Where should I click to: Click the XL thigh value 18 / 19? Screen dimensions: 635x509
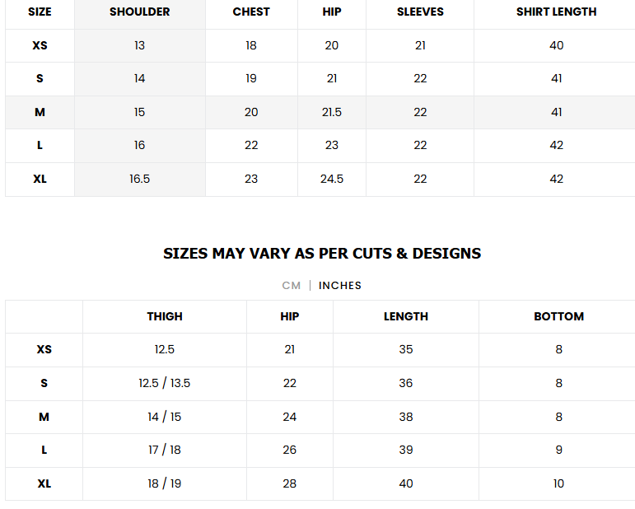tap(165, 483)
